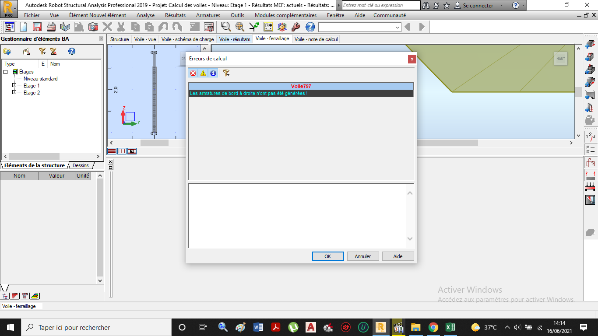Click the vertical reinforcement bars view icon
This screenshot has width=598, height=336.
(x=122, y=151)
